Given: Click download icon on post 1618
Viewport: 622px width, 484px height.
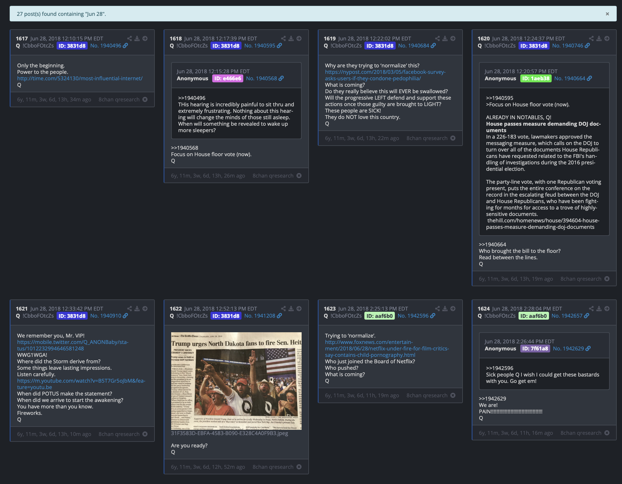Looking at the screenshot, I should [291, 38].
